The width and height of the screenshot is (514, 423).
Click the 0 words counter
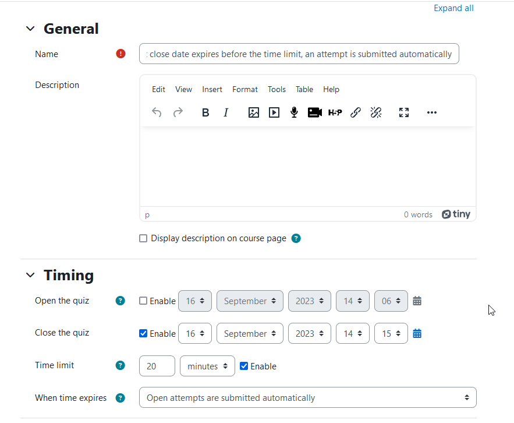coord(418,214)
